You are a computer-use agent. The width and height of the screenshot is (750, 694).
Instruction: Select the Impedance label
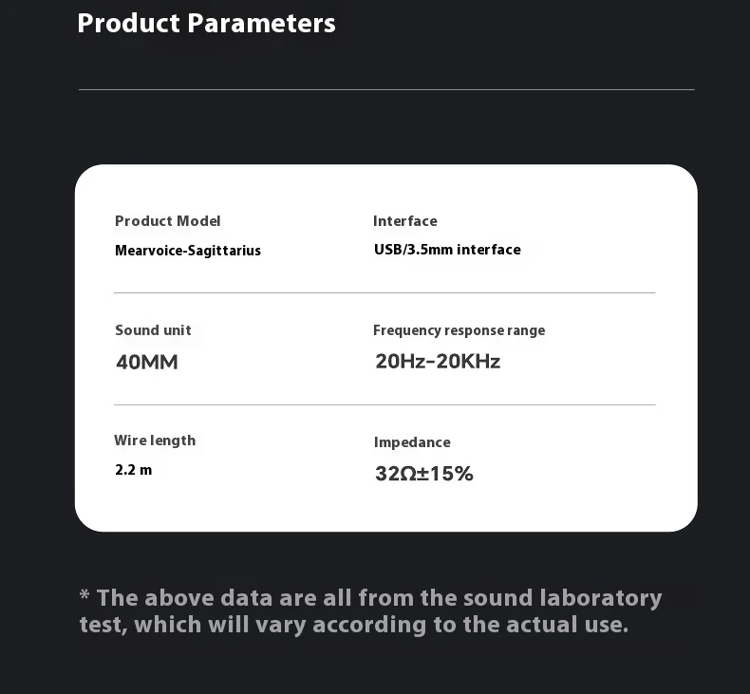click(x=412, y=442)
